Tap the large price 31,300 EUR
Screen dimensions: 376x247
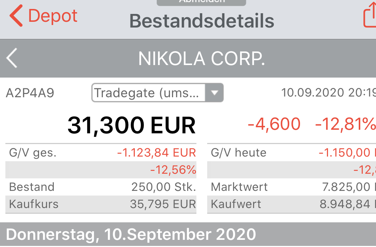tap(131, 125)
